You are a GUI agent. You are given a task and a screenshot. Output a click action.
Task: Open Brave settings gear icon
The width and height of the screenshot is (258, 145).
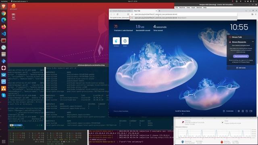239,111
